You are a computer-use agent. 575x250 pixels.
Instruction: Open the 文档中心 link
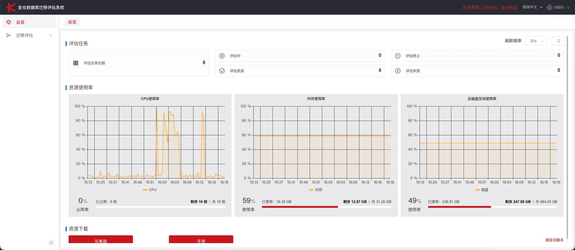tap(490, 7)
